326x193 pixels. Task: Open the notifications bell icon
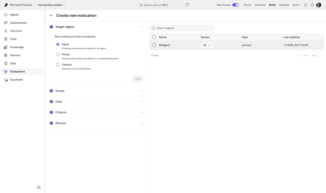(306, 5)
